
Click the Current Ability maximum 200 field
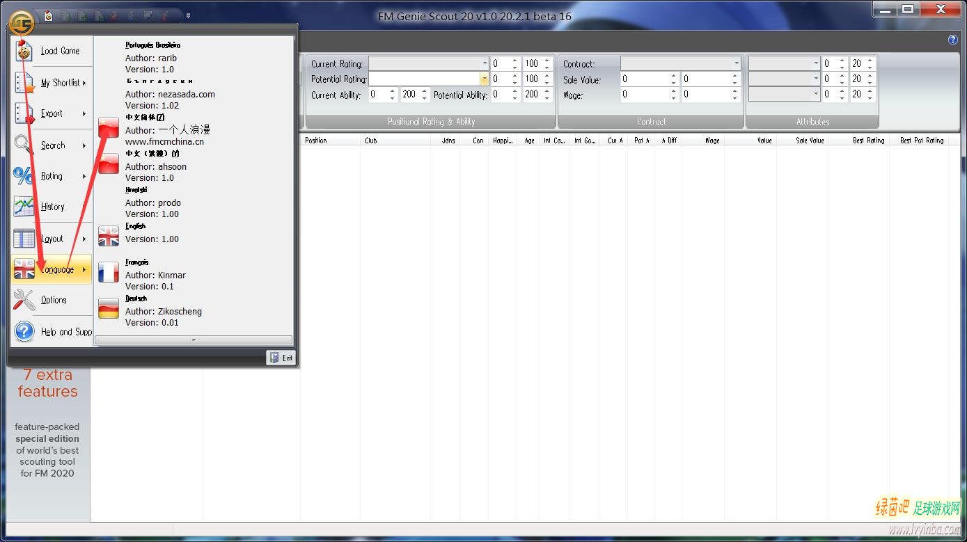(411, 95)
